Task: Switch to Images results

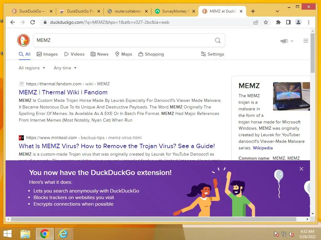Action: coord(47,54)
